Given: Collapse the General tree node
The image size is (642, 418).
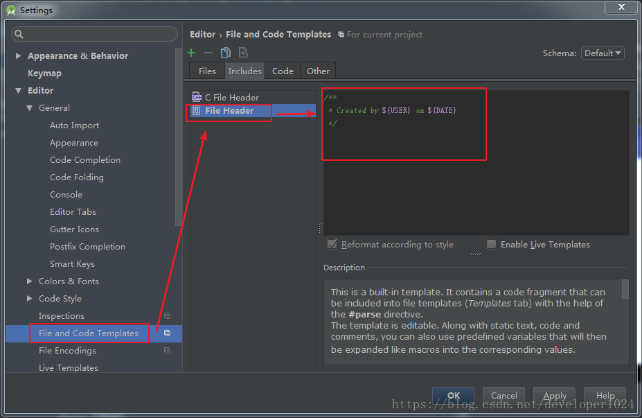Looking at the screenshot, I should pos(30,107).
